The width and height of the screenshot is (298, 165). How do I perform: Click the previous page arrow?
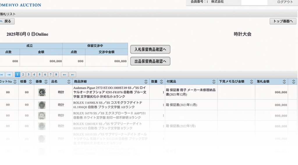(9, 74)
